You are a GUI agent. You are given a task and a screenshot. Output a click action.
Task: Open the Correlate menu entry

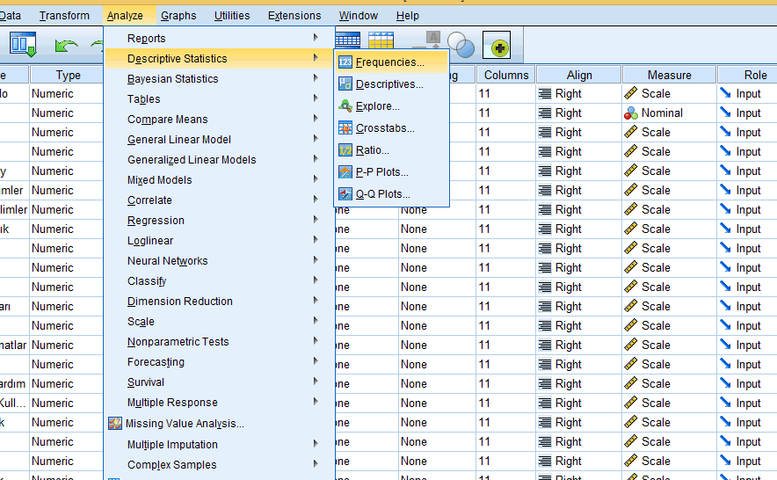click(x=149, y=200)
